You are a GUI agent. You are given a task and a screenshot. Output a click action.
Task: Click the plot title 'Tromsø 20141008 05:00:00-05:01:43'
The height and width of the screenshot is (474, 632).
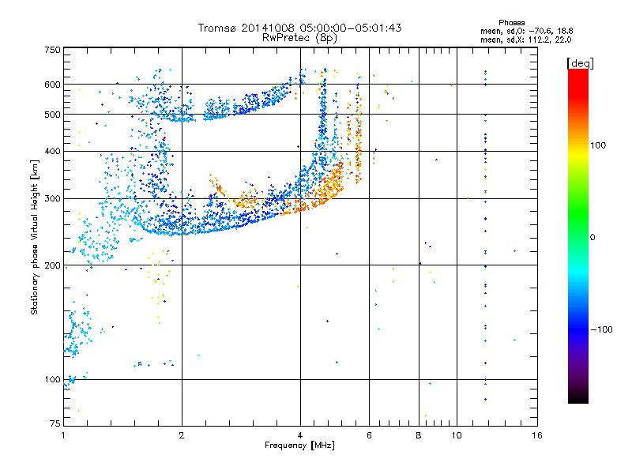click(299, 28)
